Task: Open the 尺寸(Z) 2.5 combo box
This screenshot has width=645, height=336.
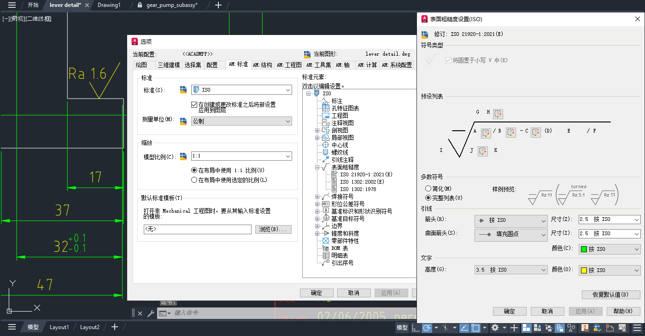Action: click(x=610, y=220)
